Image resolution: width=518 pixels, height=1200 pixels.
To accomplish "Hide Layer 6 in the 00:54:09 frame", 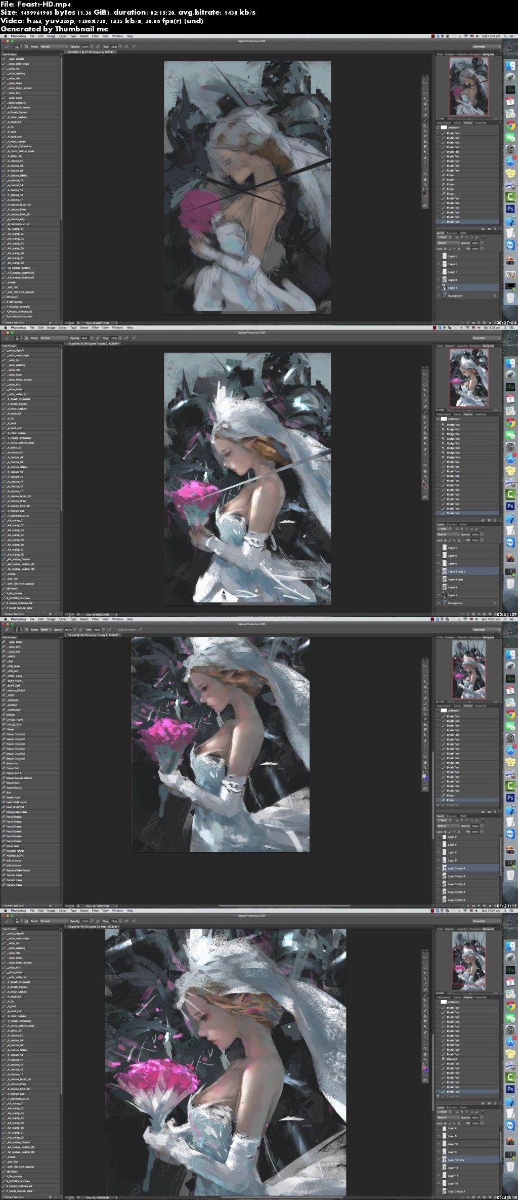I will click(x=439, y=563).
